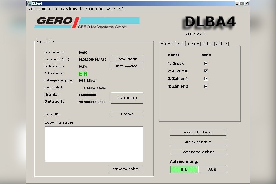Click the logger time 14.05.2009 14:47:08
This screenshot has width=276, height=184.
click(x=92, y=59)
